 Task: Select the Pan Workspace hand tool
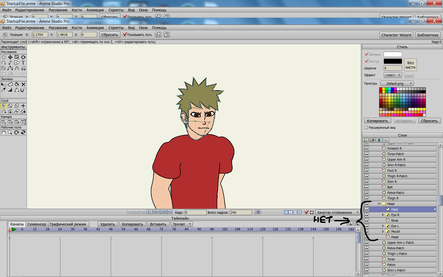[3, 133]
